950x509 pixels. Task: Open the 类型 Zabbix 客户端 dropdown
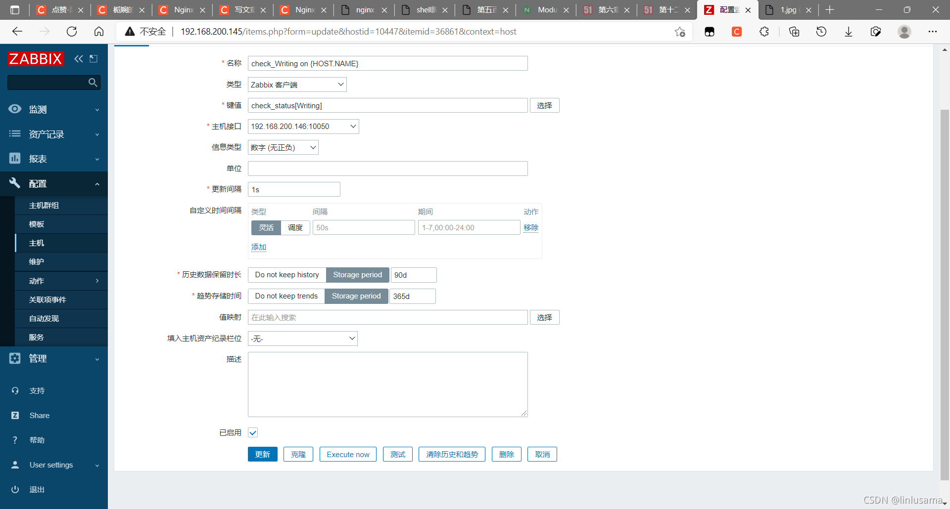point(297,85)
